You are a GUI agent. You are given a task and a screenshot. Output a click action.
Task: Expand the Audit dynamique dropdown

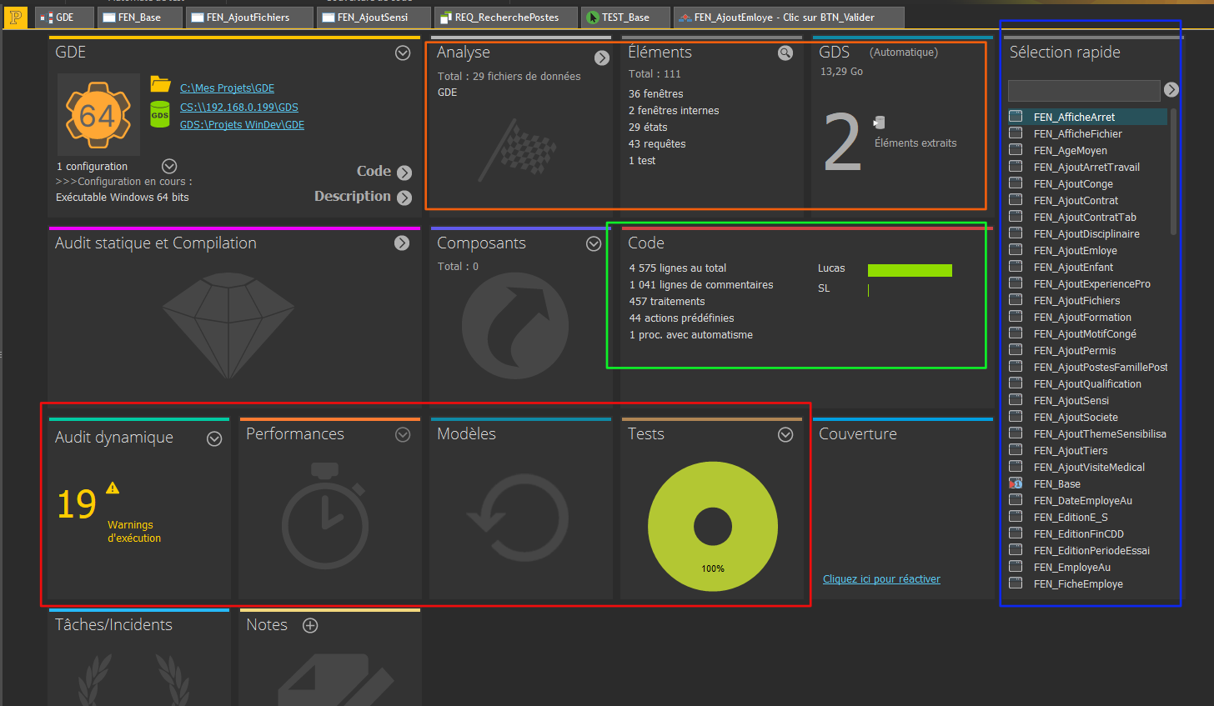pos(214,438)
